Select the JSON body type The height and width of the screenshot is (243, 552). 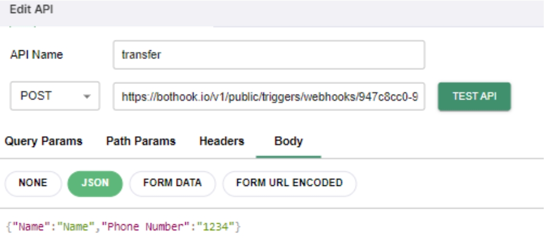(x=95, y=183)
